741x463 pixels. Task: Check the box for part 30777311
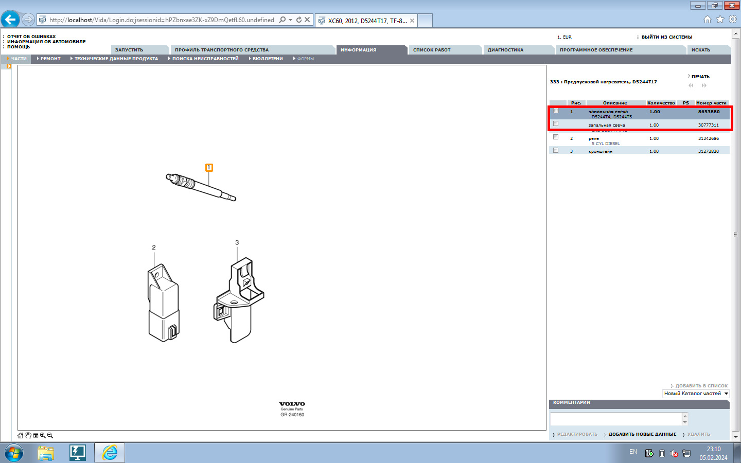coord(556,123)
